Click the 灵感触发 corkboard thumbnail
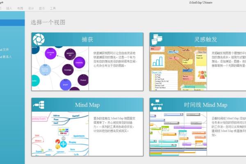This screenshot has width=246, height=164. tap(178, 68)
